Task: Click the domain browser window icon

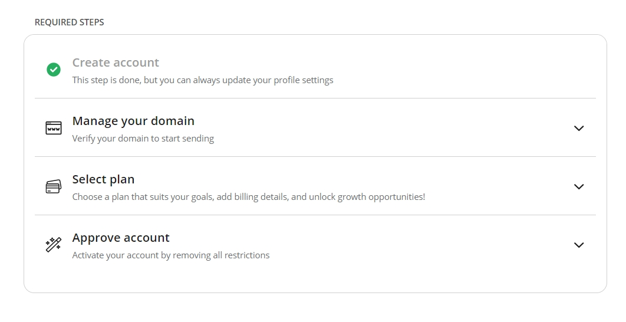Action: click(x=54, y=128)
